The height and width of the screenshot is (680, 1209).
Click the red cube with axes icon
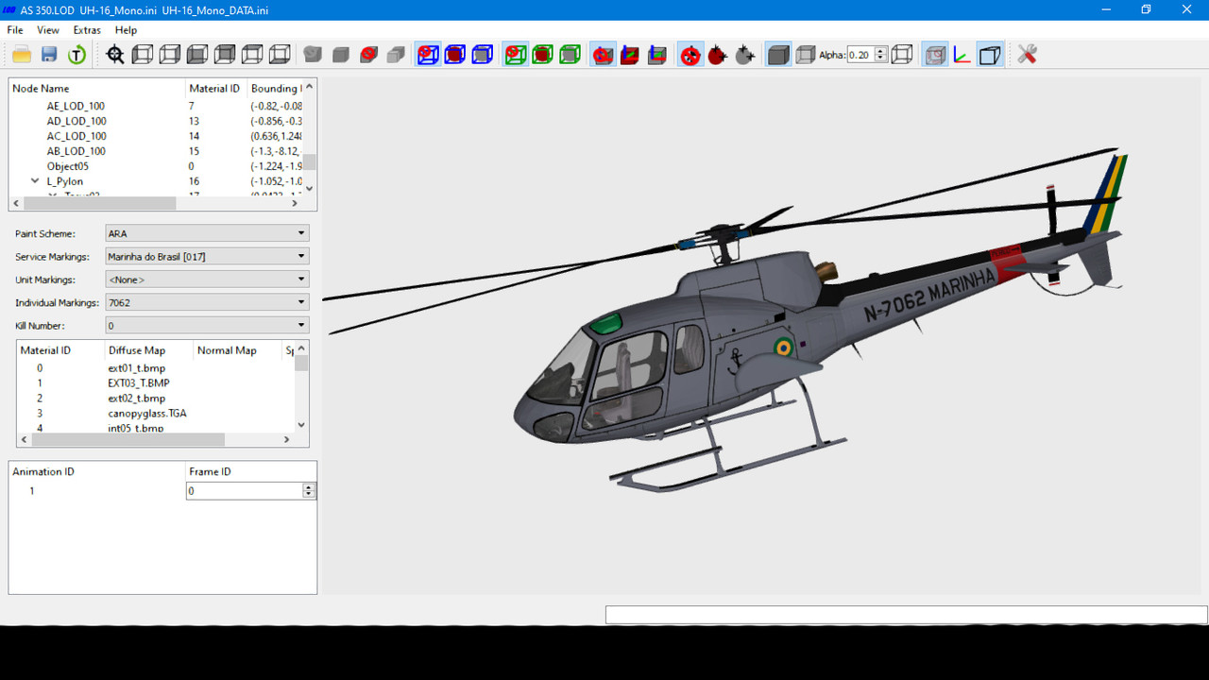[630, 54]
